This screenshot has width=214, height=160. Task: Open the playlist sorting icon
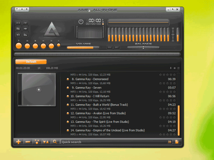[x=46, y=142]
